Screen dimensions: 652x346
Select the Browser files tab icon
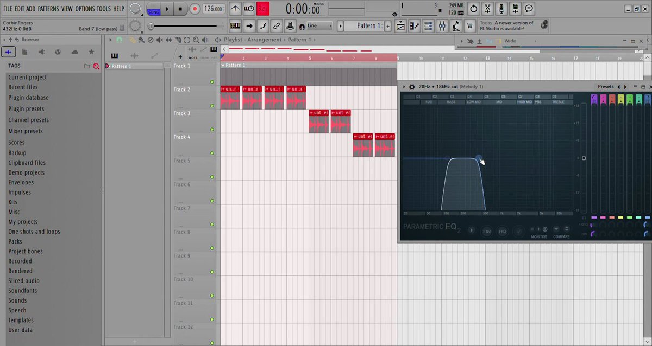point(25,52)
